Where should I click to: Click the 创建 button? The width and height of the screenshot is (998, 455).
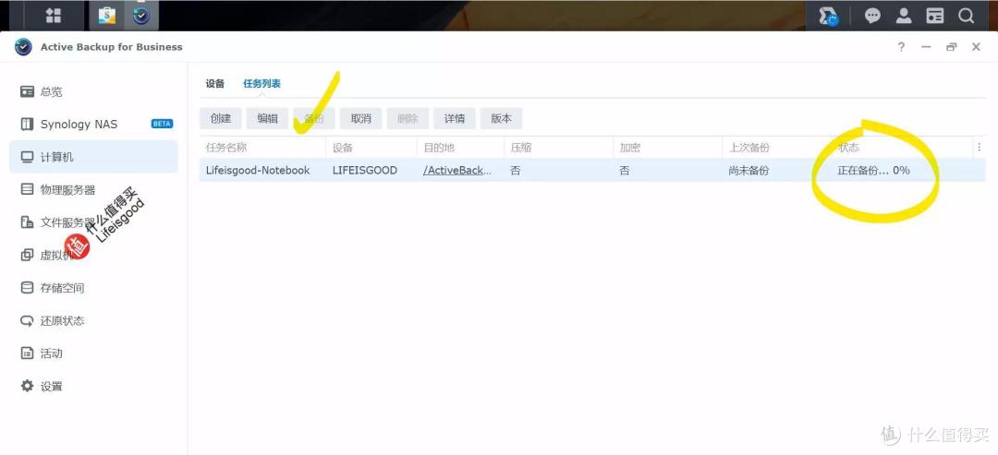tap(221, 118)
